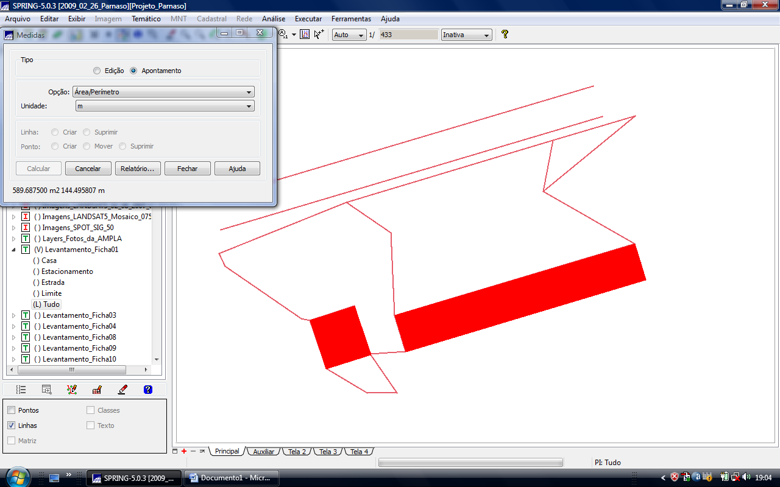Select the (L) Tudo tree item
Screen dimensions: 780x487
click(46, 304)
